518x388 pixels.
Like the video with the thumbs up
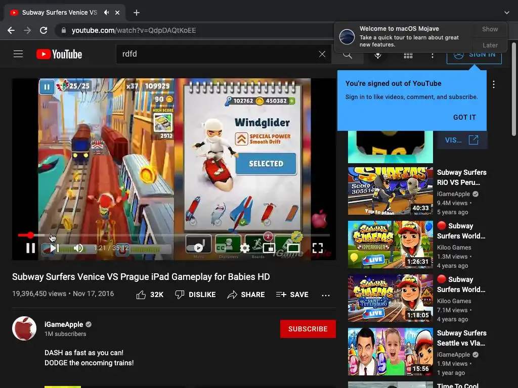pyautogui.click(x=150, y=295)
